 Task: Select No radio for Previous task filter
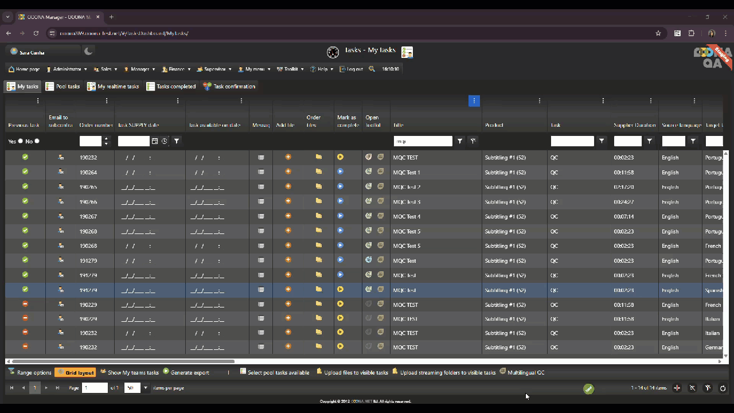pyautogui.click(x=37, y=141)
